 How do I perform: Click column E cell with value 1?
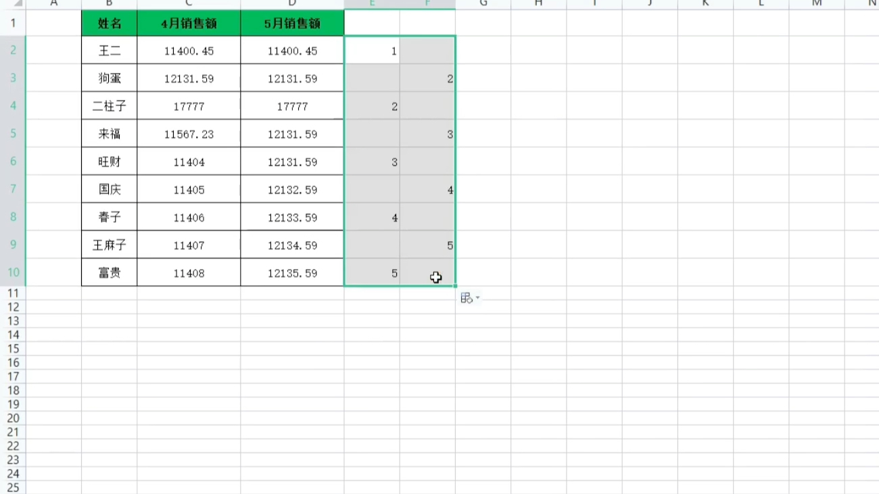pyautogui.click(x=372, y=51)
